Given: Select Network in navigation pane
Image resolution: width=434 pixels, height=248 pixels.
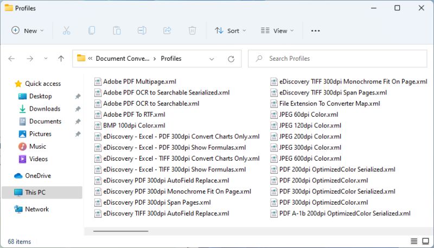Looking at the screenshot, I should (37, 209).
